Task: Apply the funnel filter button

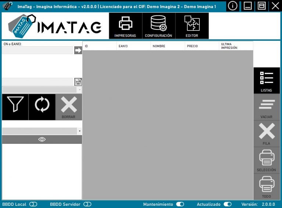Action: (x=15, y=107)
